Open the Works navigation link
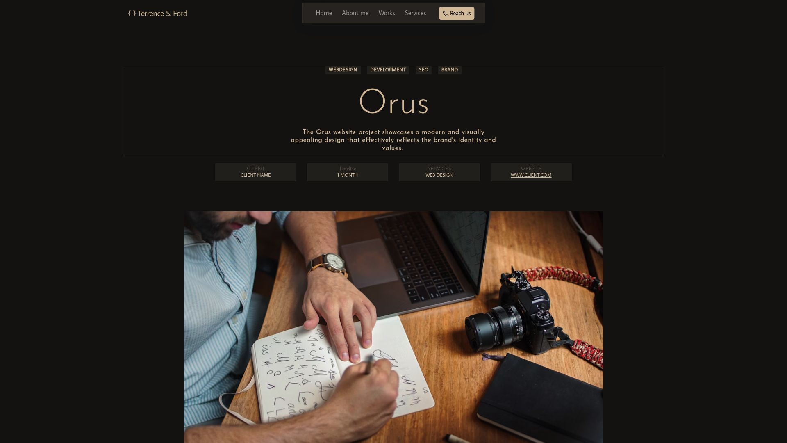The image size is (787, 443). tap(387, 13)
